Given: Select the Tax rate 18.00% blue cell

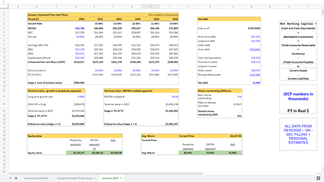Looking at the screenshot, I should pos(80,37).
